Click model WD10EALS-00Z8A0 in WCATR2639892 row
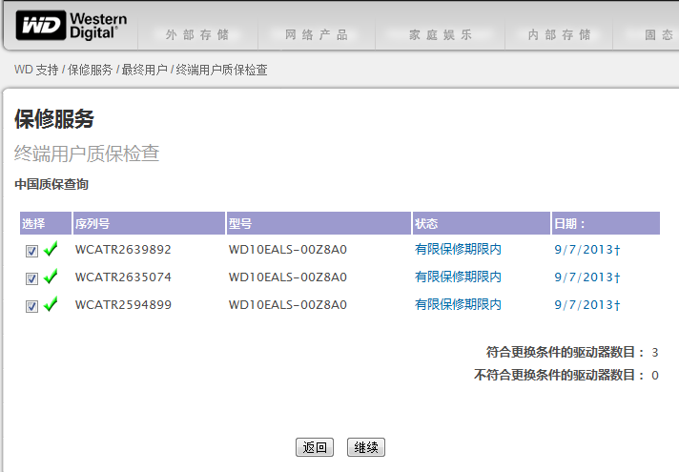Screen dimensions: 679x472 288,250
